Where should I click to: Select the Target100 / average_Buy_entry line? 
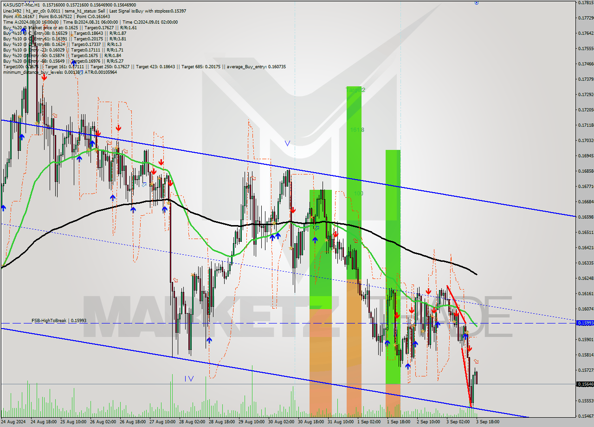click(x=144, y=66)
